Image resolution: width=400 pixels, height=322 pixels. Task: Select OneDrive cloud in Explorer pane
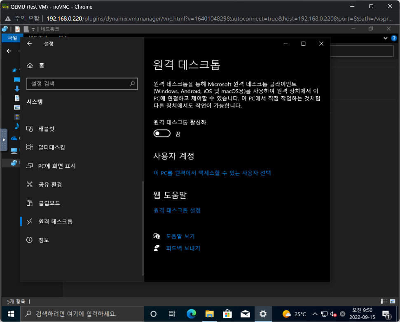coord(14,138)
